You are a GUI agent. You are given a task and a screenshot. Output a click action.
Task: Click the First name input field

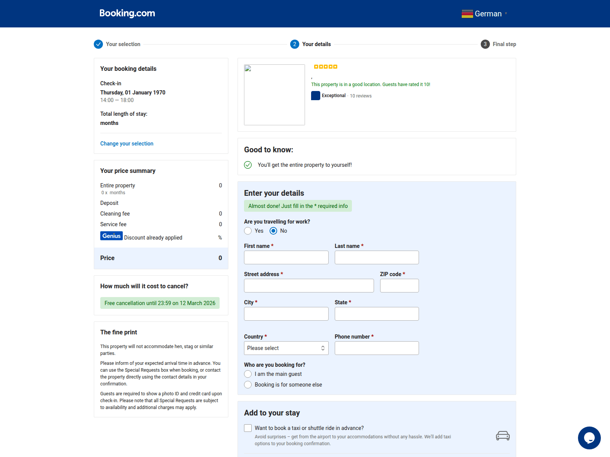(x=286, y=257)
